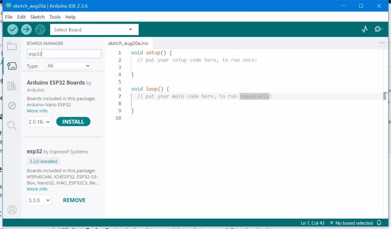Open the Debug sidebar panel icon
The width and height of the screenshot is (391, 229).
(12, 106)
